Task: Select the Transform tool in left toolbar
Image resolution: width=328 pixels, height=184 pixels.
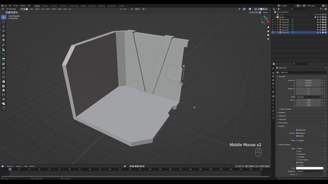Action: [x=4, y=40]
